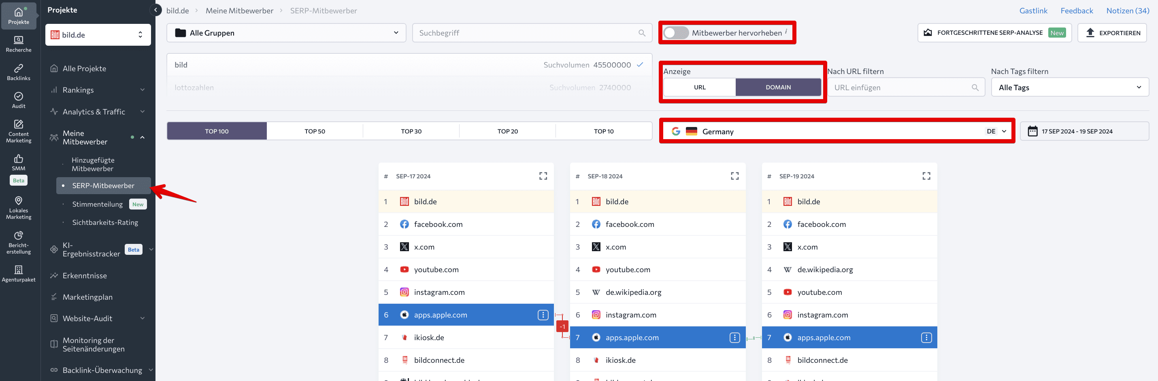The width and height of the screenshot is (1158, 381).
Task: Open SERP-Mitbewerber submenu item
Action: click(103, 186)
